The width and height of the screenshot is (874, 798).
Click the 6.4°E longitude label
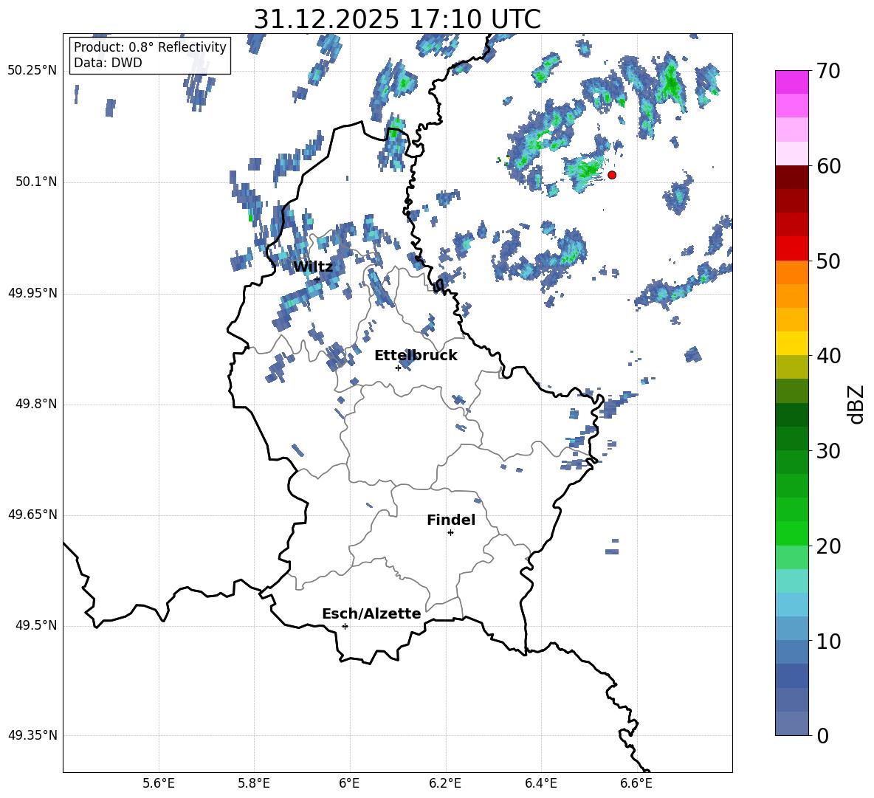[x=540, y=783]
